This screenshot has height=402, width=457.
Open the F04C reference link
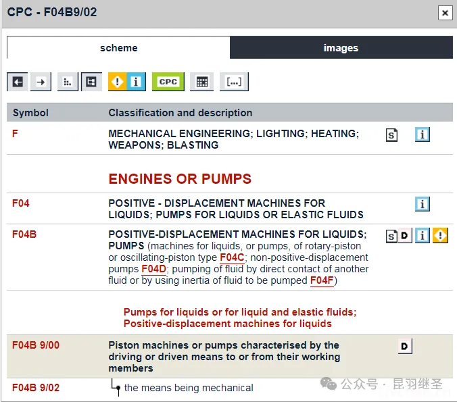click(x=232, y=257)
